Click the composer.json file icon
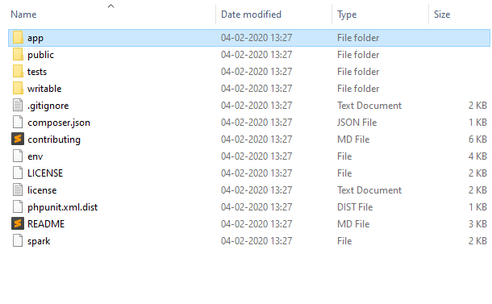 (x=18, y=122)
